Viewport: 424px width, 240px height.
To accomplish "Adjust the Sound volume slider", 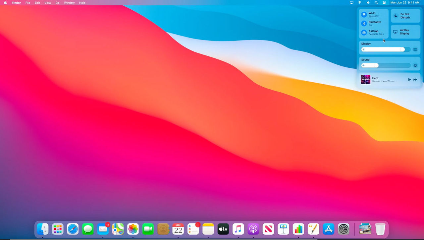I will [386, 65].
